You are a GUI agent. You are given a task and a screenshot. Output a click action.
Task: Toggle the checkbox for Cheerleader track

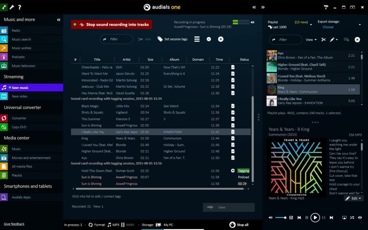coord(233,67)
